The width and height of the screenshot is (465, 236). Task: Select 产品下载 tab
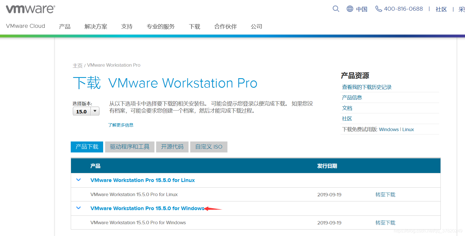tap(87, 147)
